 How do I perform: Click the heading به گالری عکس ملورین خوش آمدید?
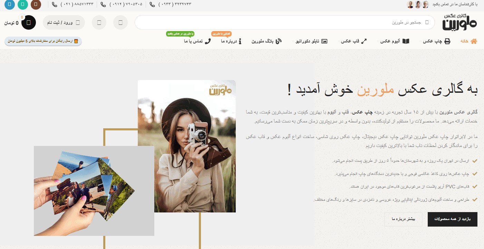click(382, 89)
